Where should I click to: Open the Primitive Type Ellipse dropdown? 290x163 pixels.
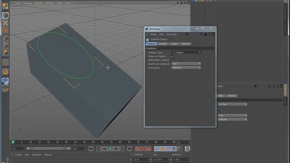(186, 53)
